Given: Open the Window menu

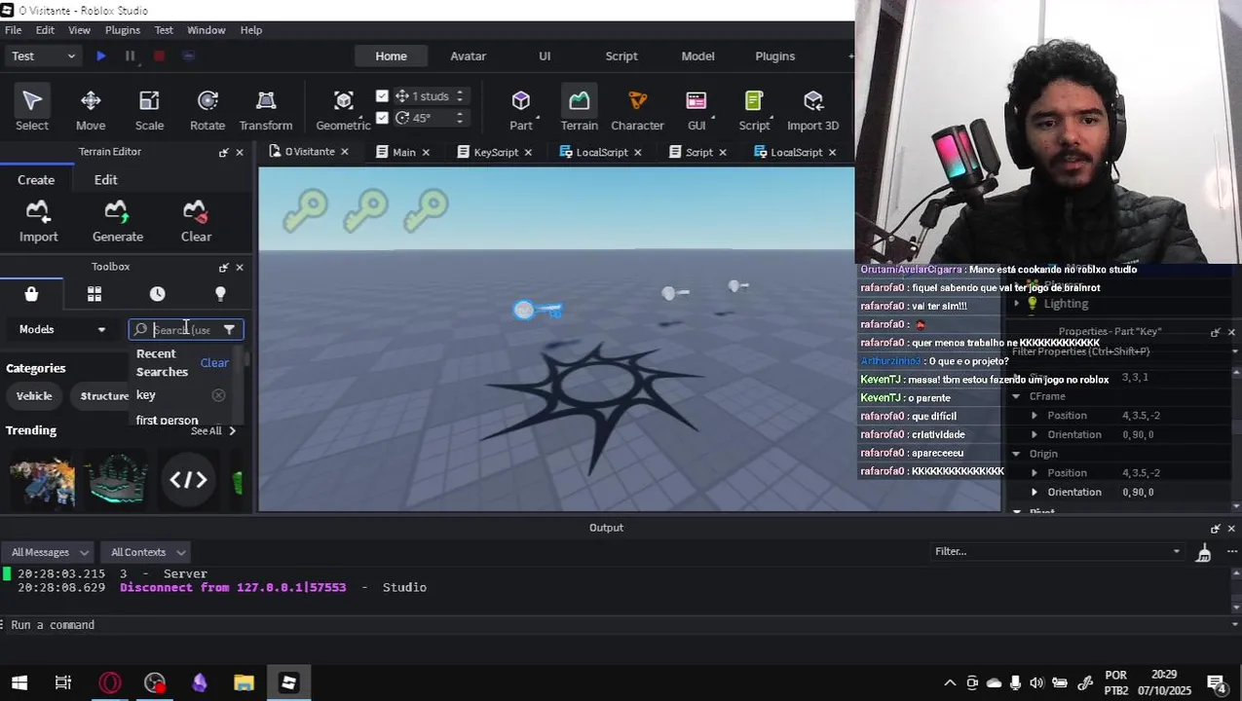Looking at the screenshot, I should (206, 30).
